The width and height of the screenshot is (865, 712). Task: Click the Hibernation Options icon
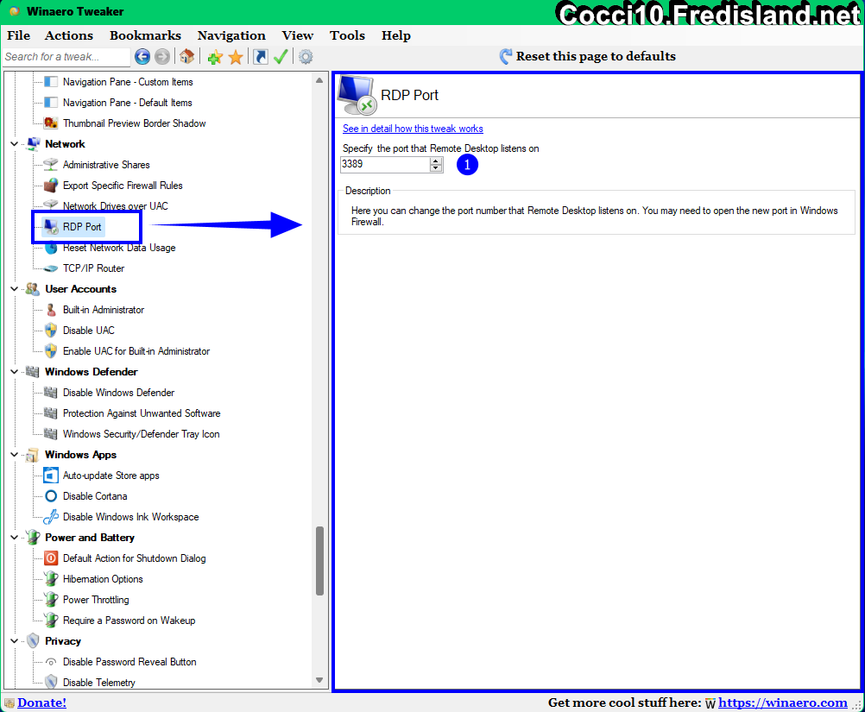point(51,578)
